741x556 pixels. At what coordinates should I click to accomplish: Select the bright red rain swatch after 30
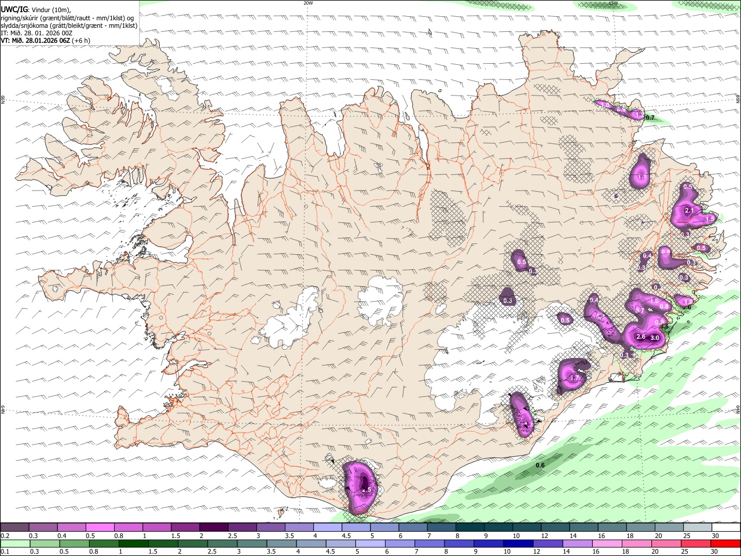tap(725, 544)
